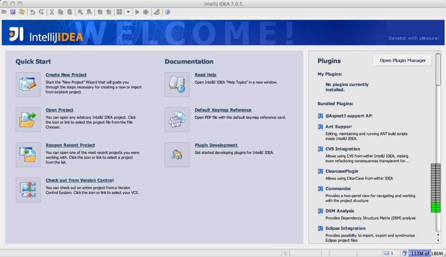Open the run configuration dropdown
The width and height of the screenshot is (446, 257).
click(x=128, y=12)
